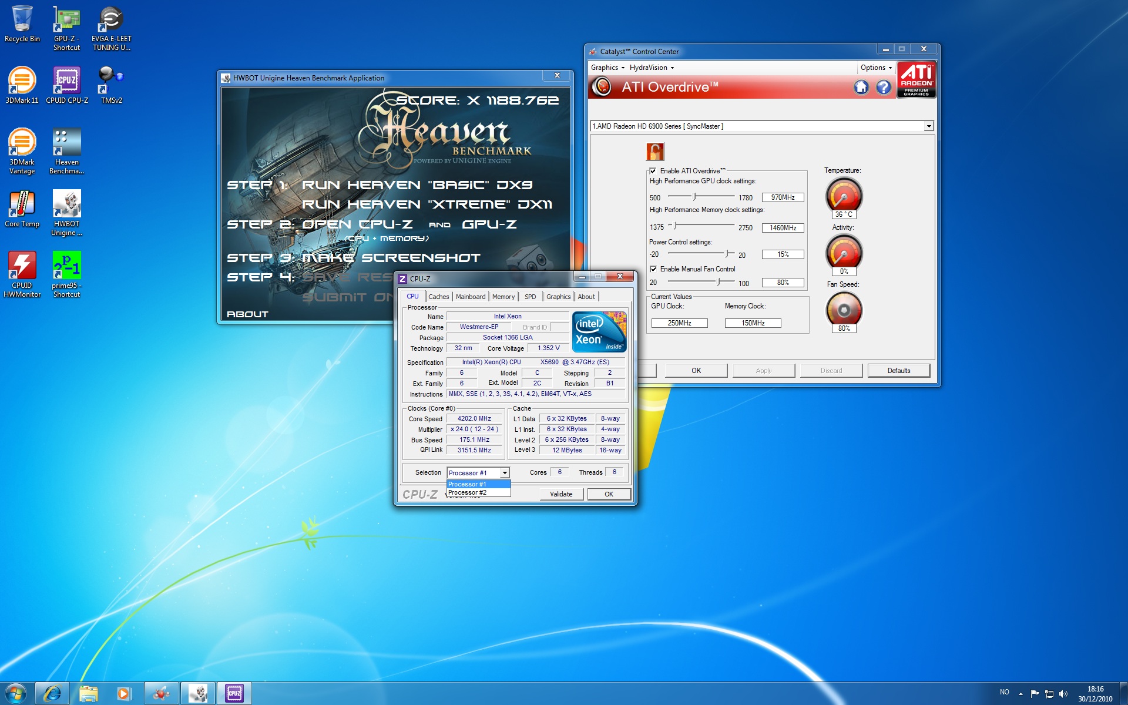Open Windows Media Player taskbar icon

pos(123,693)
